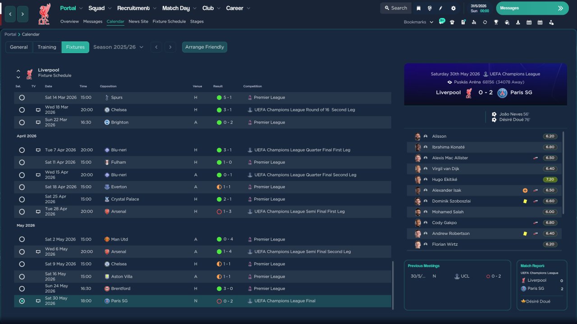
Task: Click the Search button
Action: (x=395, y=8)
